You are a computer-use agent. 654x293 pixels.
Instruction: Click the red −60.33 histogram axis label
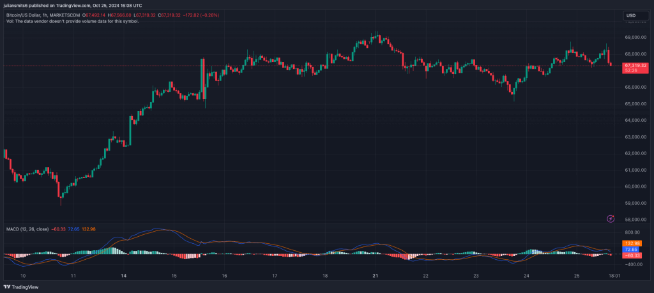[632, 255]
